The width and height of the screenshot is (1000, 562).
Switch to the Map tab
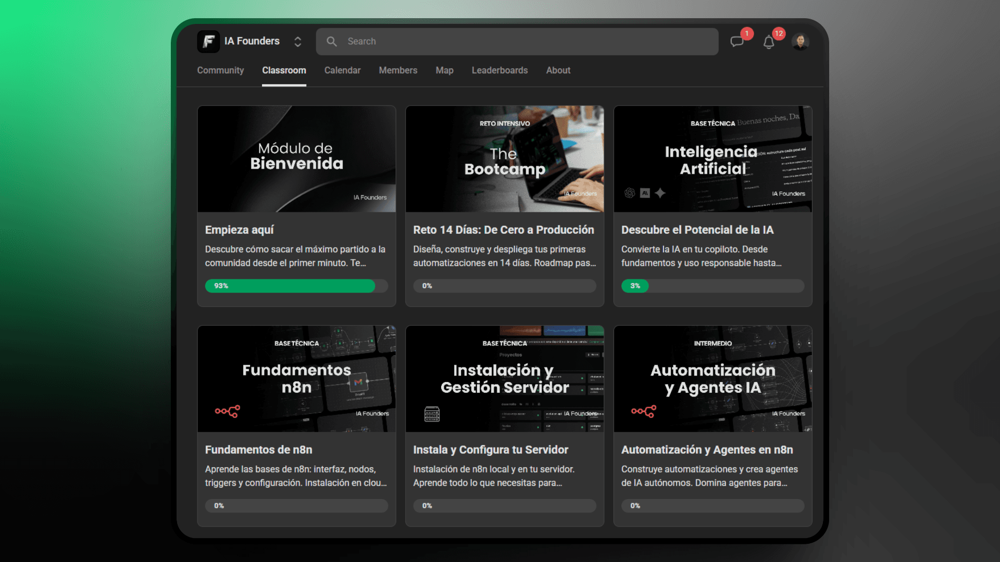(x=444, y=70)
